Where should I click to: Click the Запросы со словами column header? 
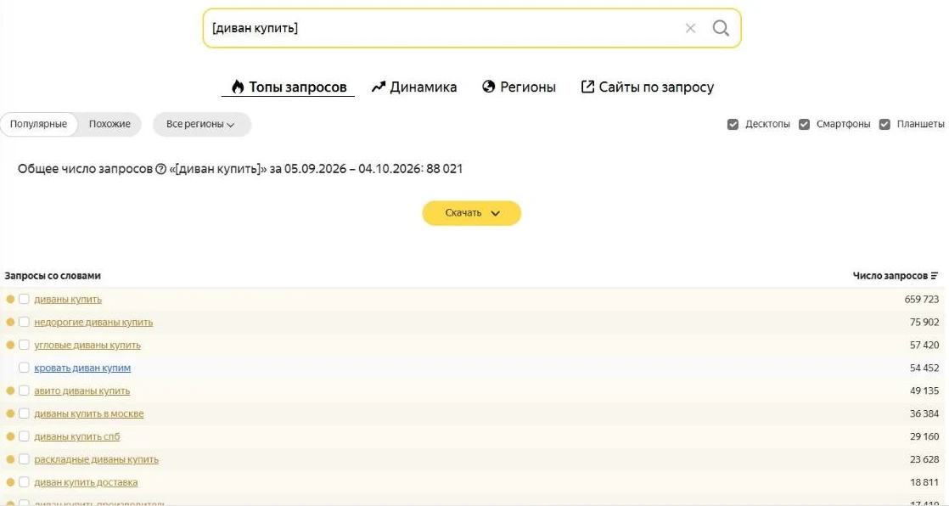[x=53, y=275]
